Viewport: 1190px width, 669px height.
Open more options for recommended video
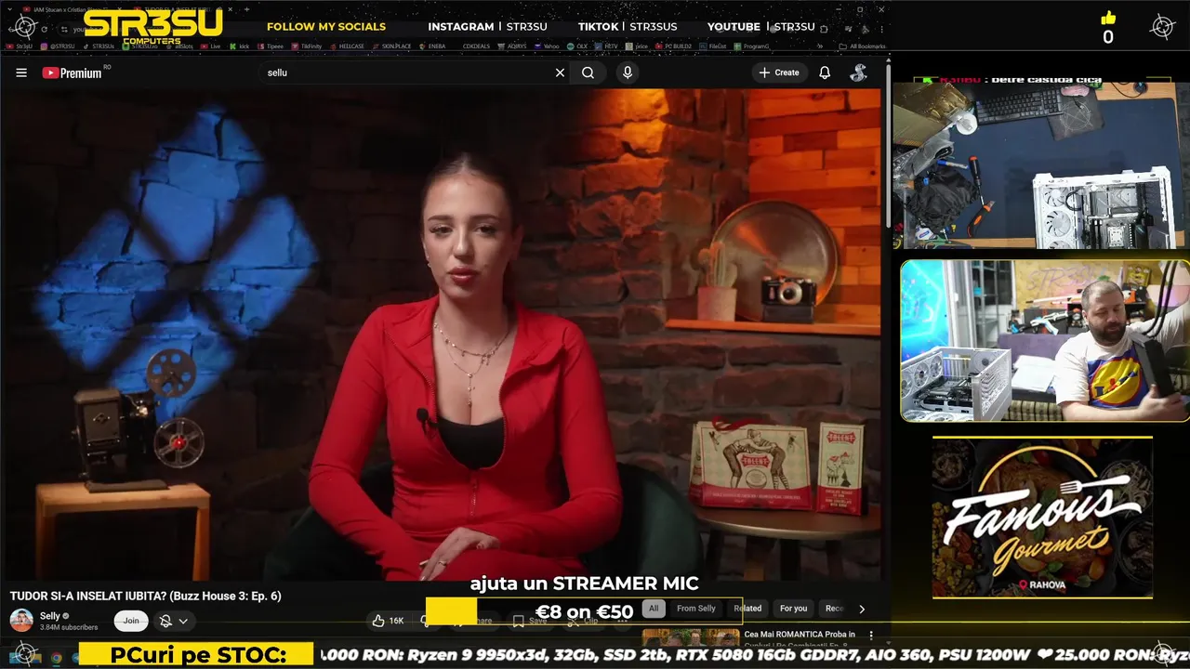(871, 636)
